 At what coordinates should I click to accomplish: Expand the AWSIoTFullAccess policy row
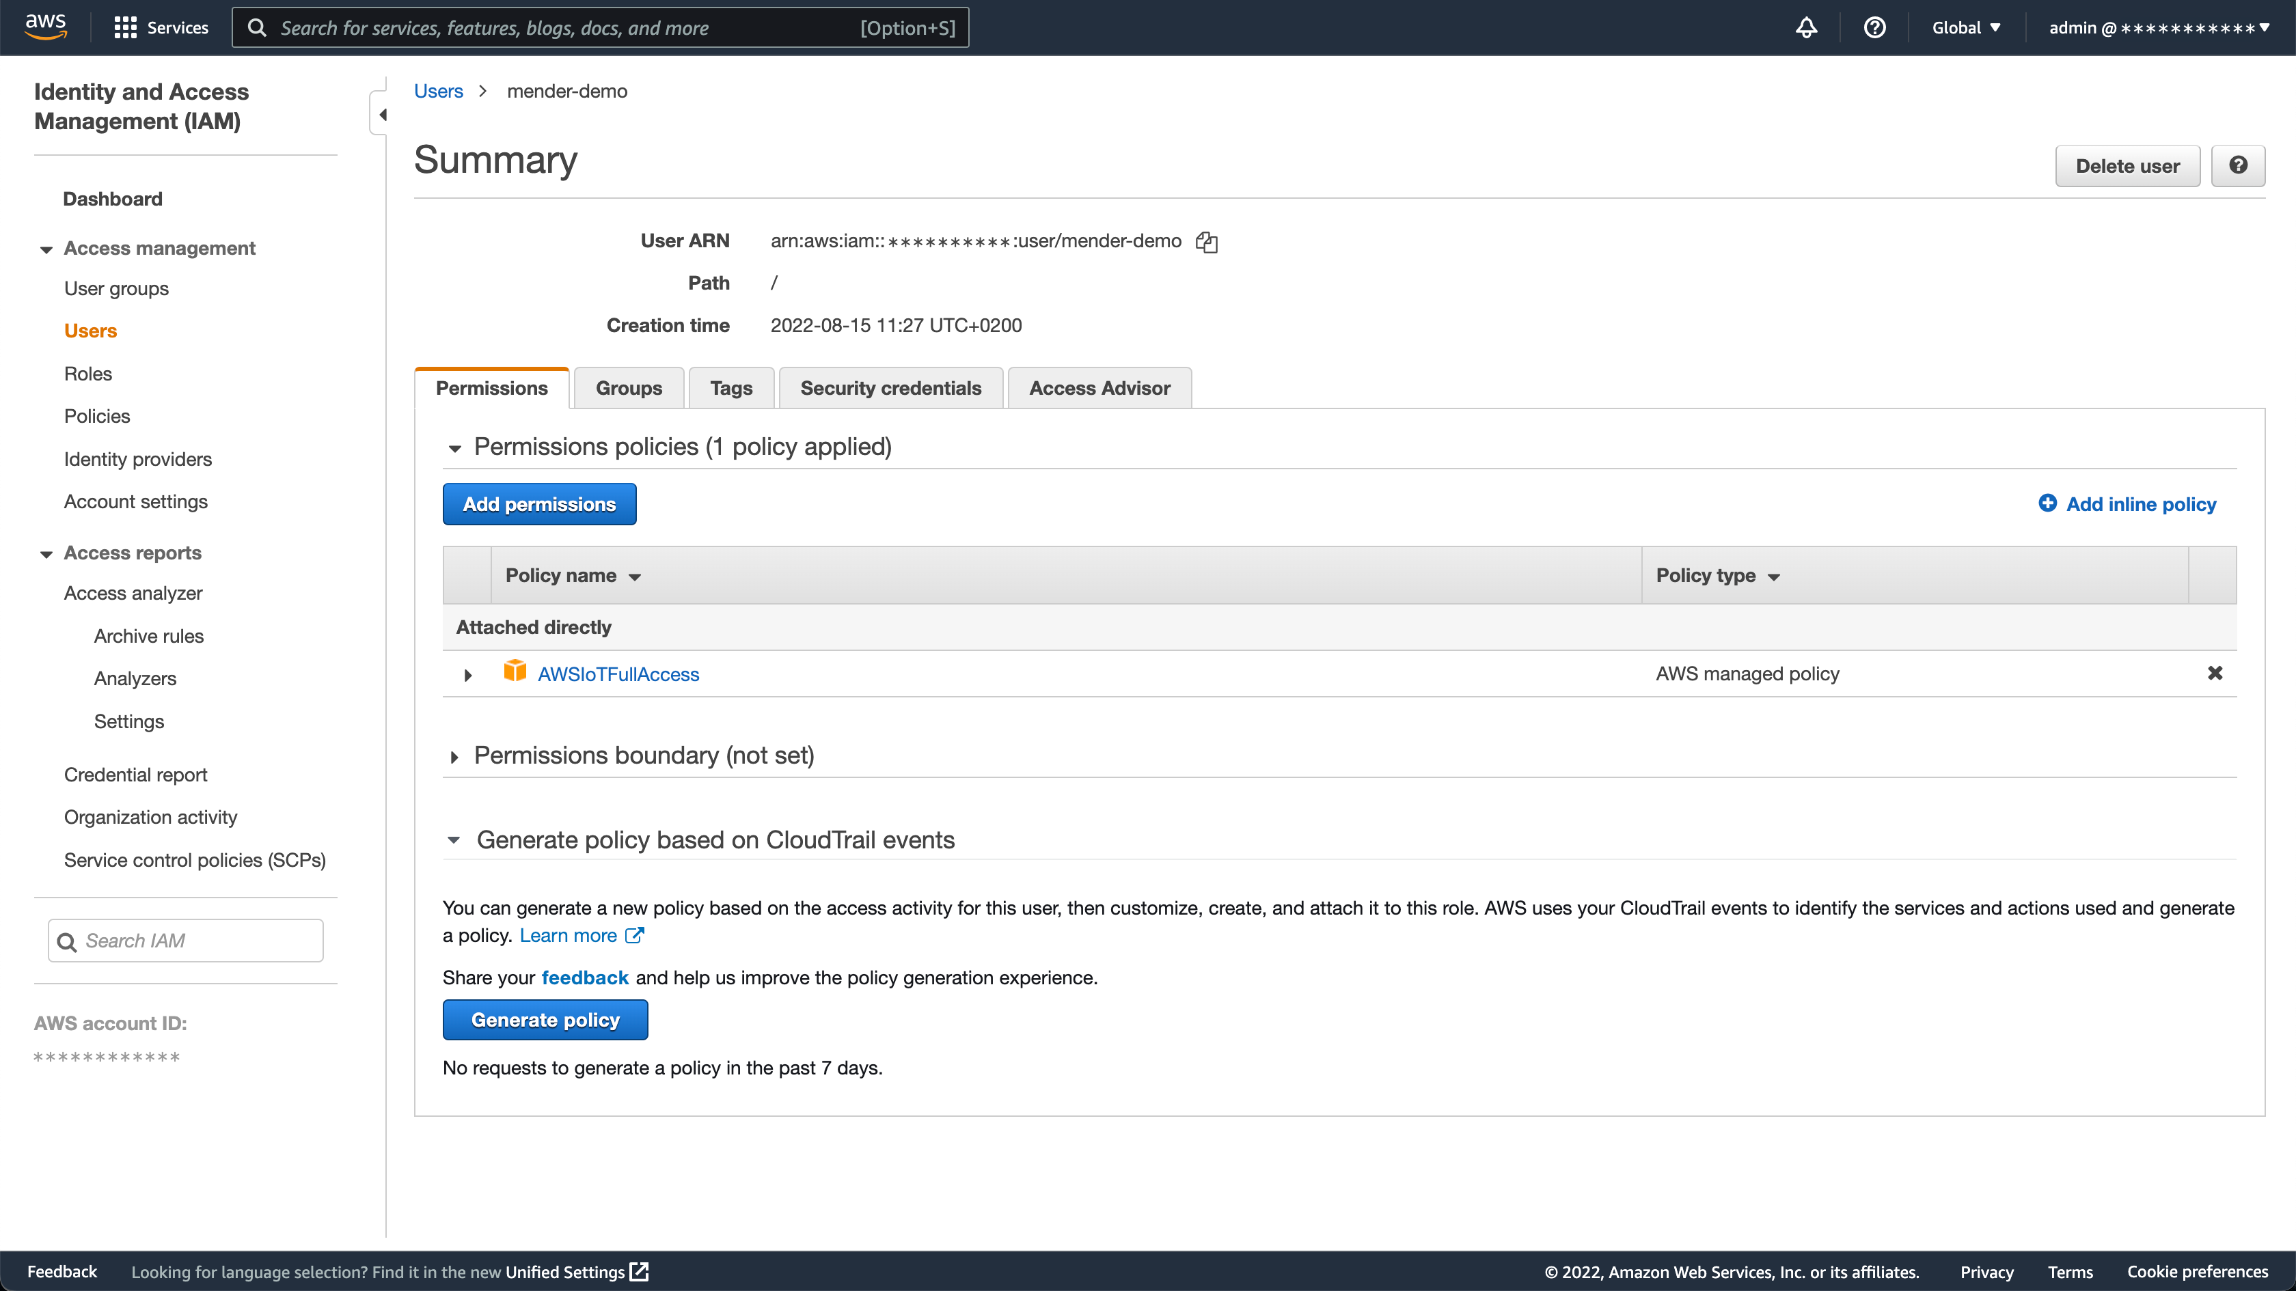tap(468, 676)
